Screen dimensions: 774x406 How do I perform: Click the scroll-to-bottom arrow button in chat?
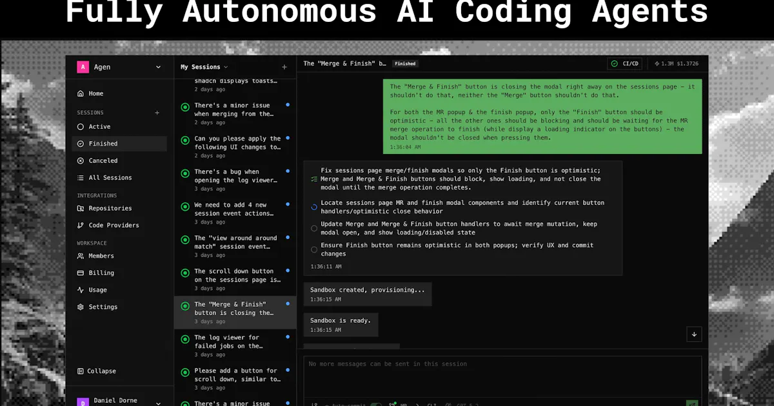point(694,334)
